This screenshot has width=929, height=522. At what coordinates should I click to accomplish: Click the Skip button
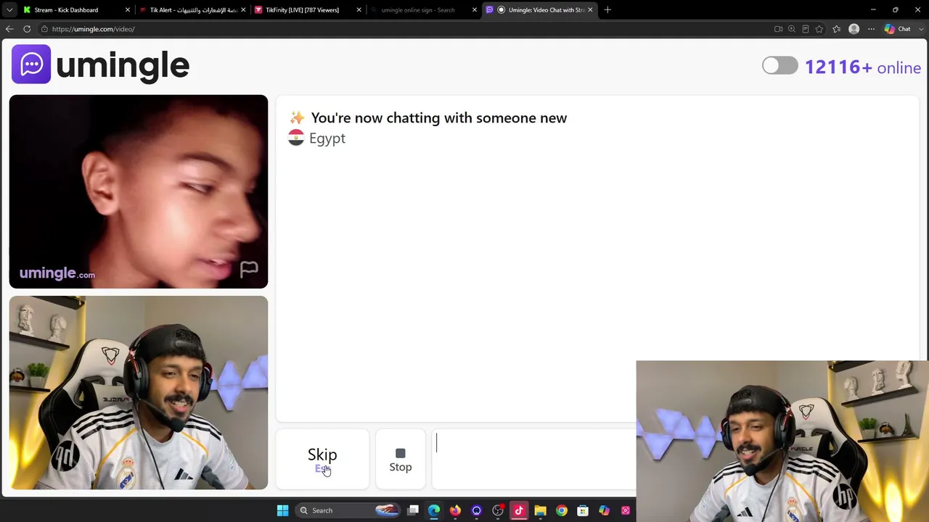[x=322, y=460]
